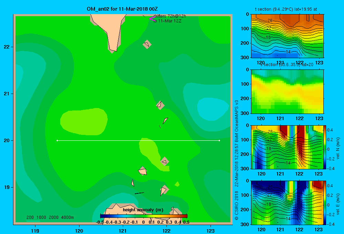344x234 pixels.
Task: Click the left endpoint of the section line
Action: point(57,140)
